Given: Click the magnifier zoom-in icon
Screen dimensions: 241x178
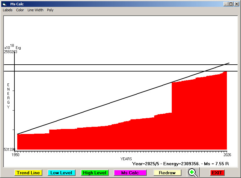Looking at the screenshot, I should point(193,173).
